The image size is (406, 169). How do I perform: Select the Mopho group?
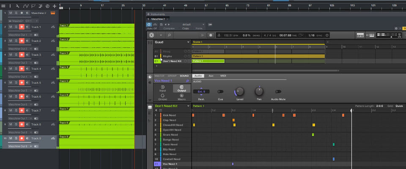173,56
